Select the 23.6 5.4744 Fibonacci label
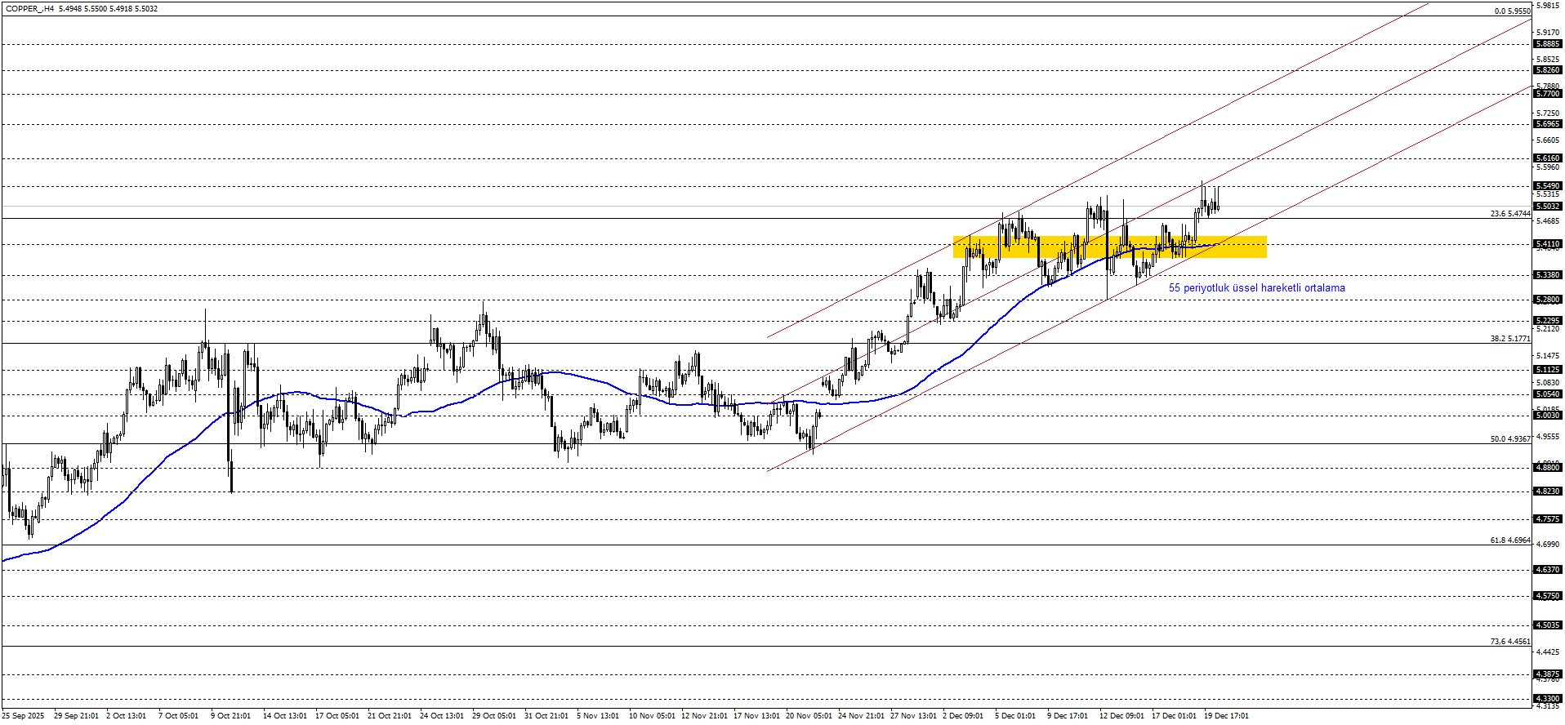1565x725 pixels. tap(1510, 214)
